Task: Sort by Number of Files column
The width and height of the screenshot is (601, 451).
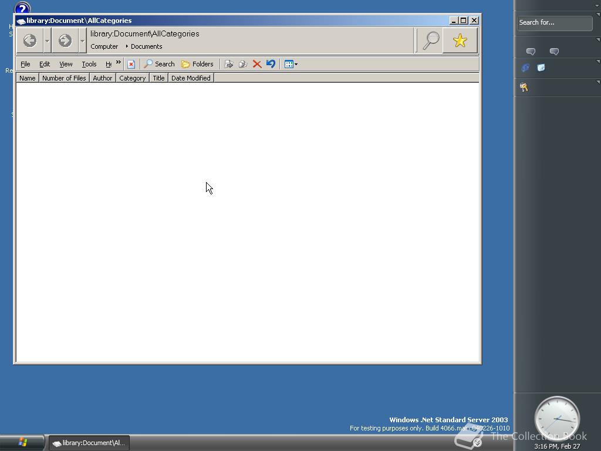Action: (x=64, y=78)
